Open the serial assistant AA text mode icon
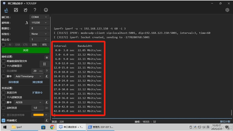233x131 pixels. 6,10
